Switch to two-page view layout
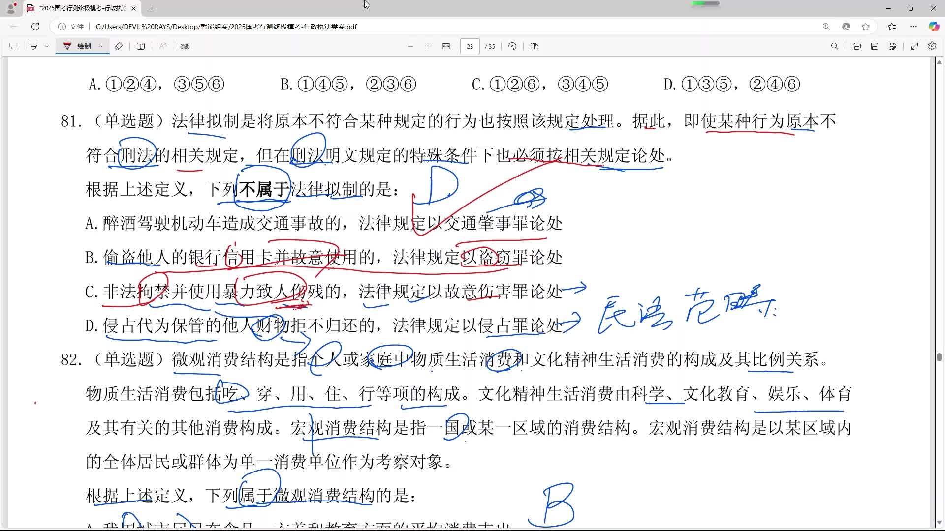The width and height of the screenshot is (945, 531). [534, 46]
